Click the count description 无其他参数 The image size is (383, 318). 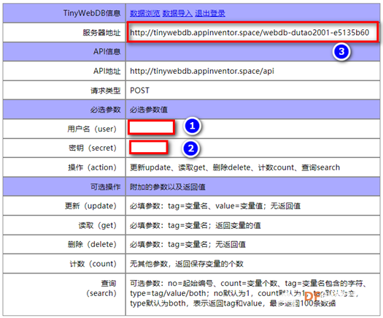pos(187,264)
